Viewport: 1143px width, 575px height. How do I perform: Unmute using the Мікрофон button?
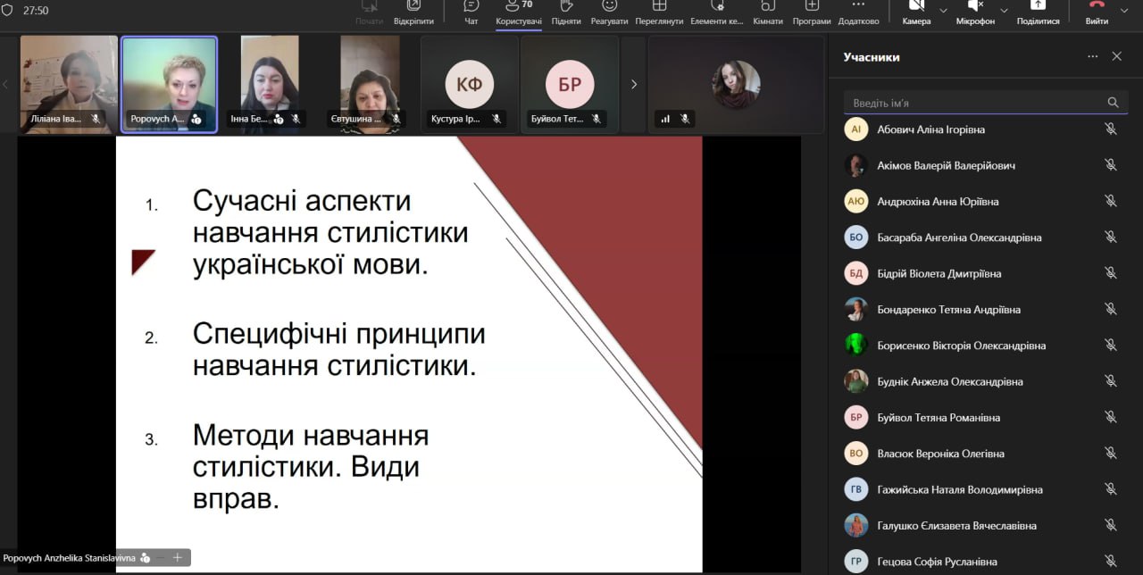coord(974,12)
